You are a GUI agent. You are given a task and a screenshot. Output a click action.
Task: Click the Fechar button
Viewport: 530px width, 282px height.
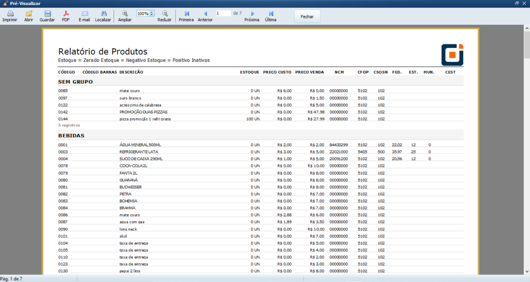pos(307,16)
